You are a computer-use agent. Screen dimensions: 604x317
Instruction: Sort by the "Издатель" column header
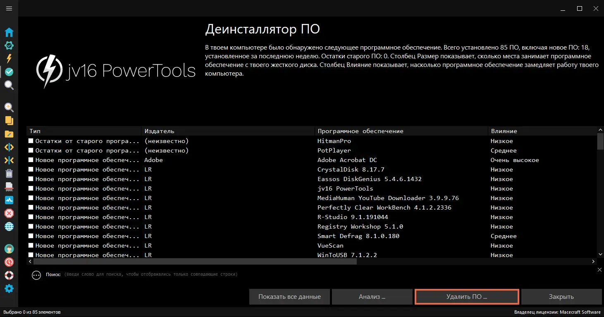(x=228, y=131)
